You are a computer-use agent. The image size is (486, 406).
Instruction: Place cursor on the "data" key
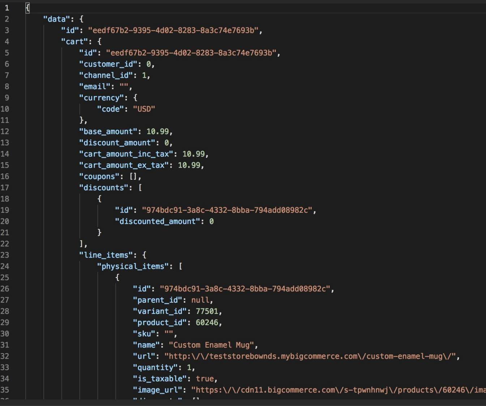[x=56, y=19]
